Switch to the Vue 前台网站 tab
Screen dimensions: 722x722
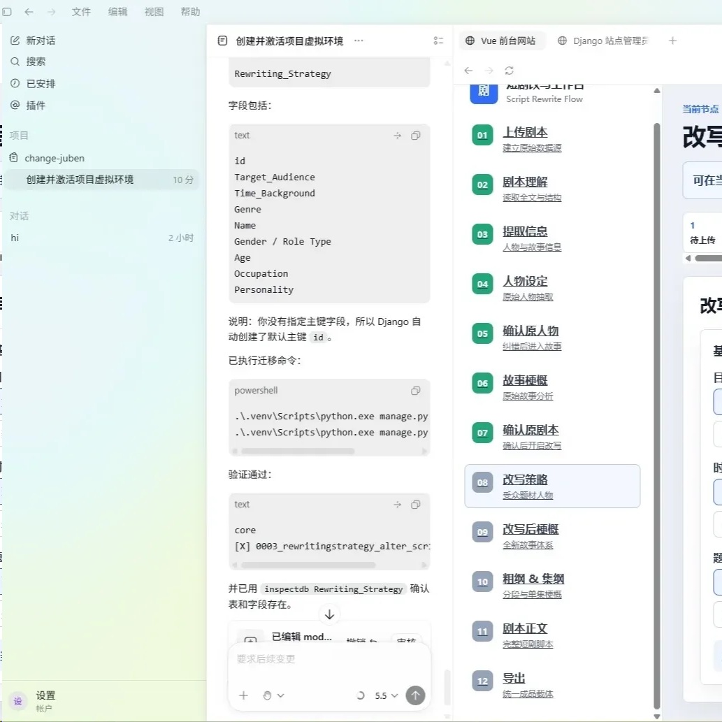[x=501, y=41]
